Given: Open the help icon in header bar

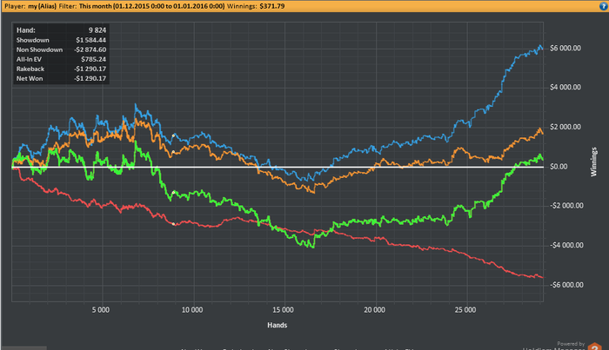Looking at the screenshot, I should (603, 6).
